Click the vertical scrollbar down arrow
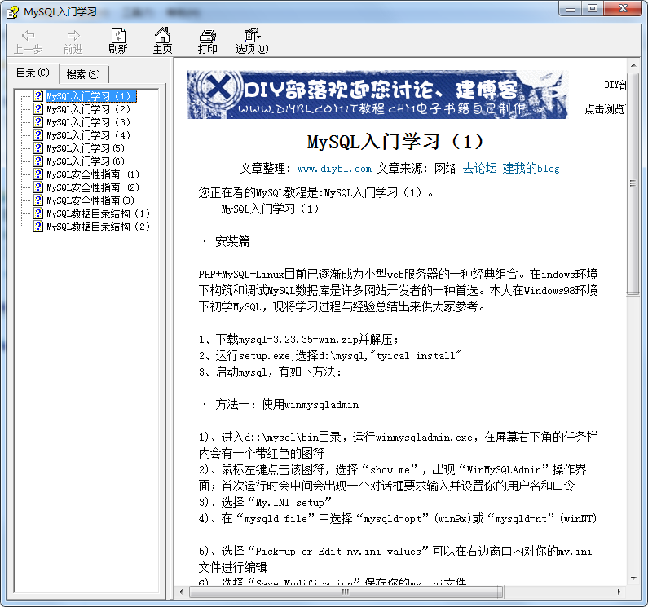 [x=633, y=578]
